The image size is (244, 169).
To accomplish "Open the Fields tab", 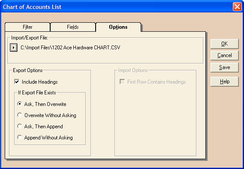I will click(x=72, y=27).
